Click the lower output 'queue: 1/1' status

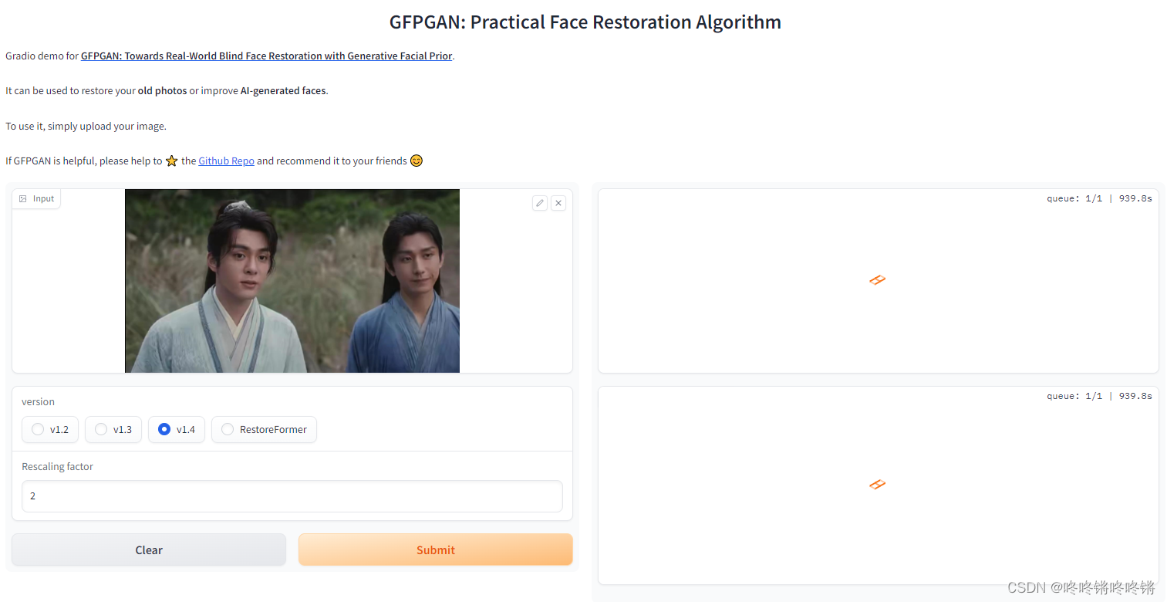1074,396
